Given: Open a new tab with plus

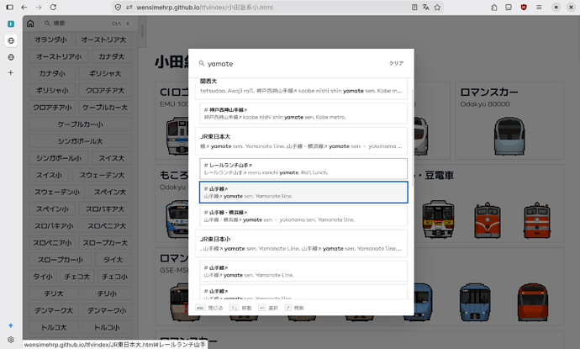Looking at the screenshot, I should pyautogui.click(x=11, y=73).
